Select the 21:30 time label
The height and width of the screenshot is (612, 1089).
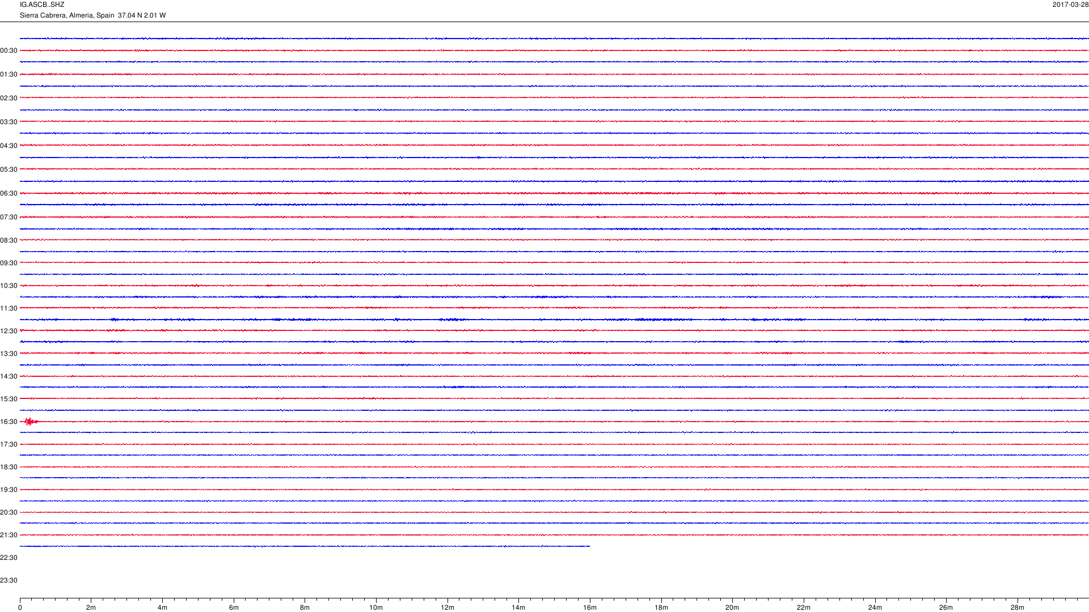[x=9, y=535]
